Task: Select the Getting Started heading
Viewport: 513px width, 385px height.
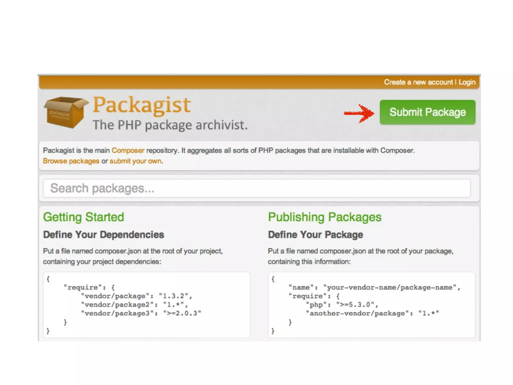Action: point(84,217)
